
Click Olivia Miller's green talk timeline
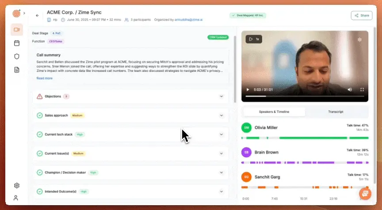click(x=305, y=138)
